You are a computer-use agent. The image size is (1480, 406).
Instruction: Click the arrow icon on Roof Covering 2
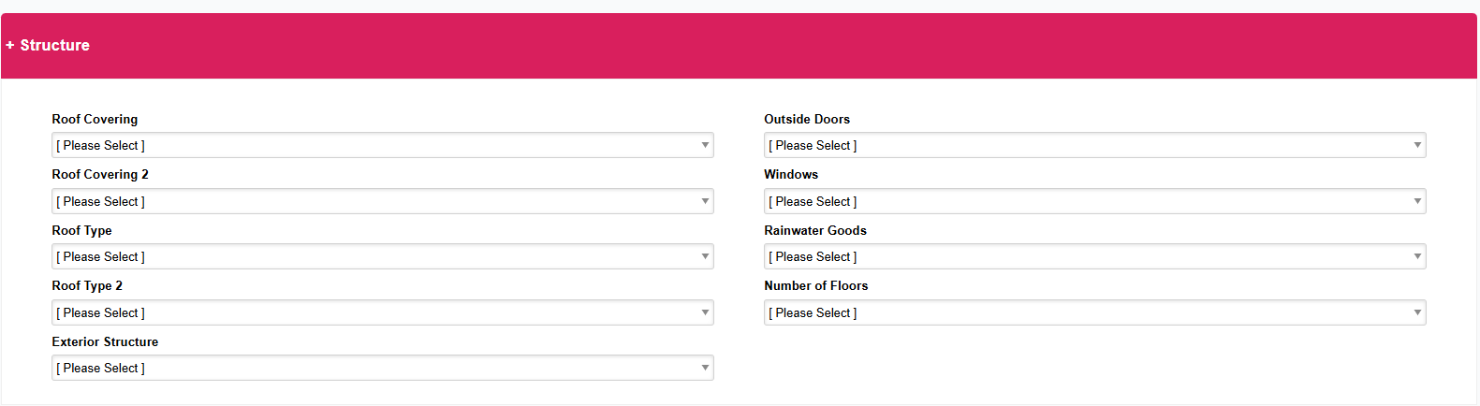tap(705, 201)
